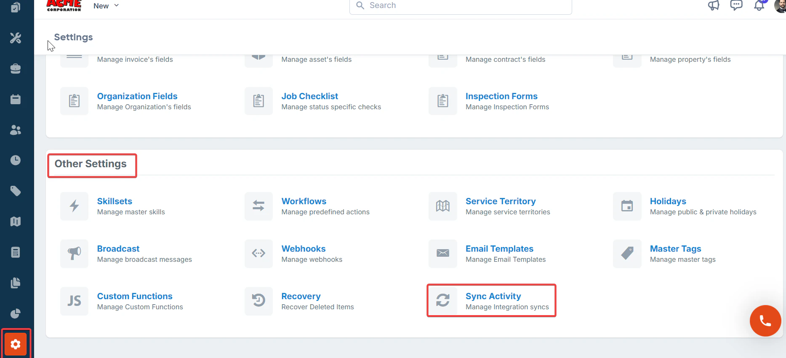Click the Search input field

pyautogui.click(x=461, y=5)
